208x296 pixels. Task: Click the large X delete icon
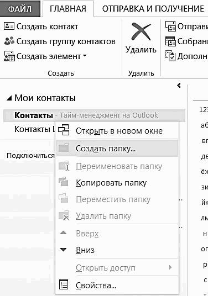[141, 31]
